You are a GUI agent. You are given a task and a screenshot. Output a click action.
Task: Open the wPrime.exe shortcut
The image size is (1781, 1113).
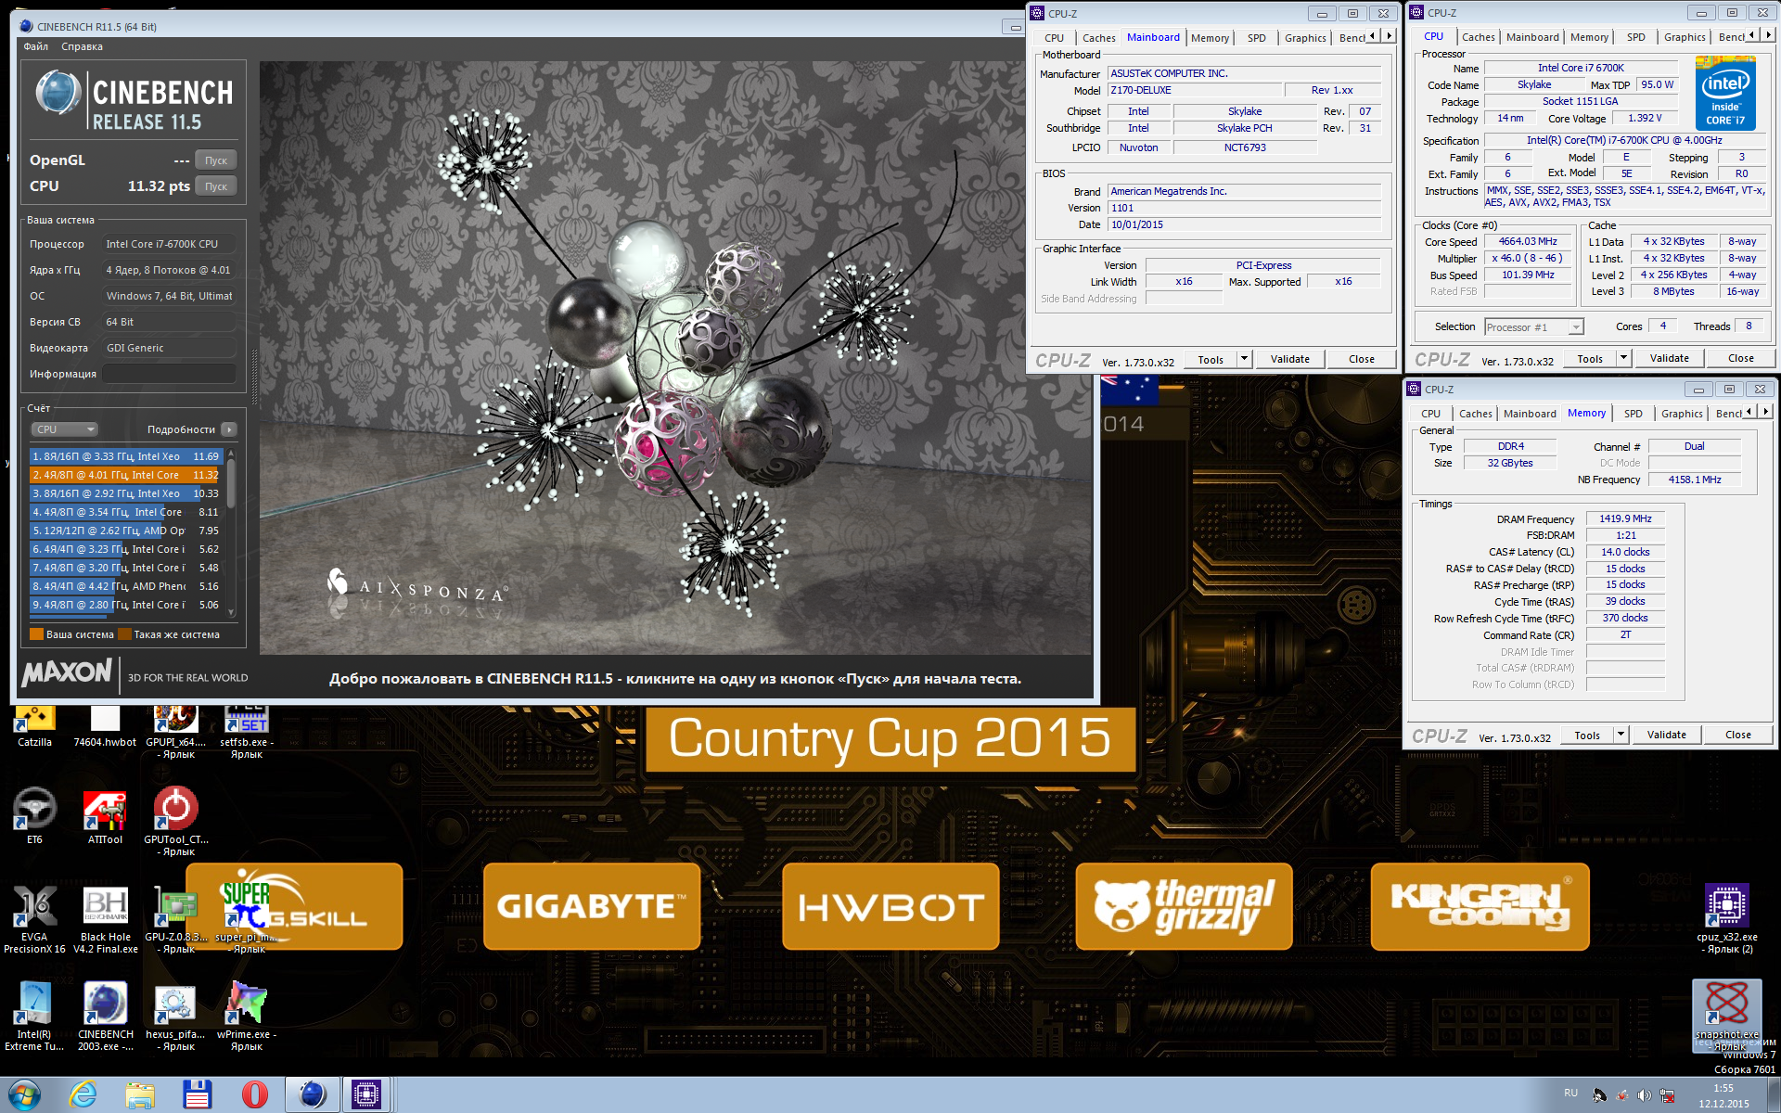tap(246, 1016)
